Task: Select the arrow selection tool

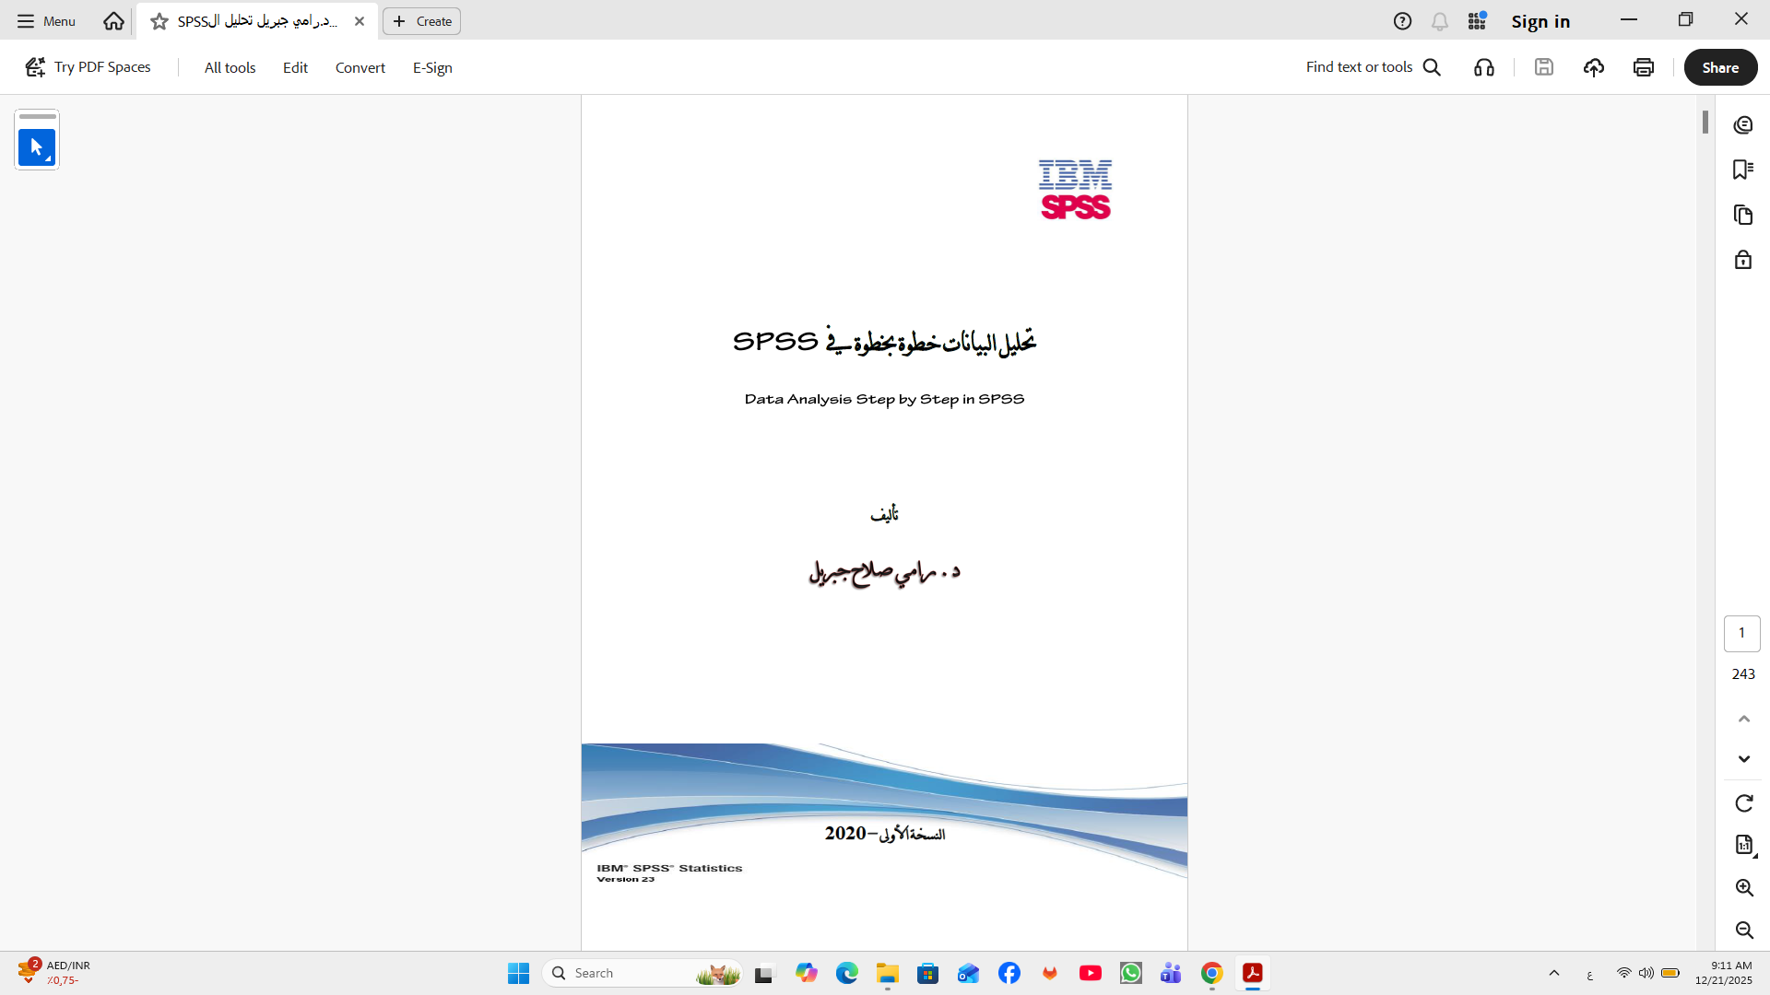Action: click(x=37, y=147)
